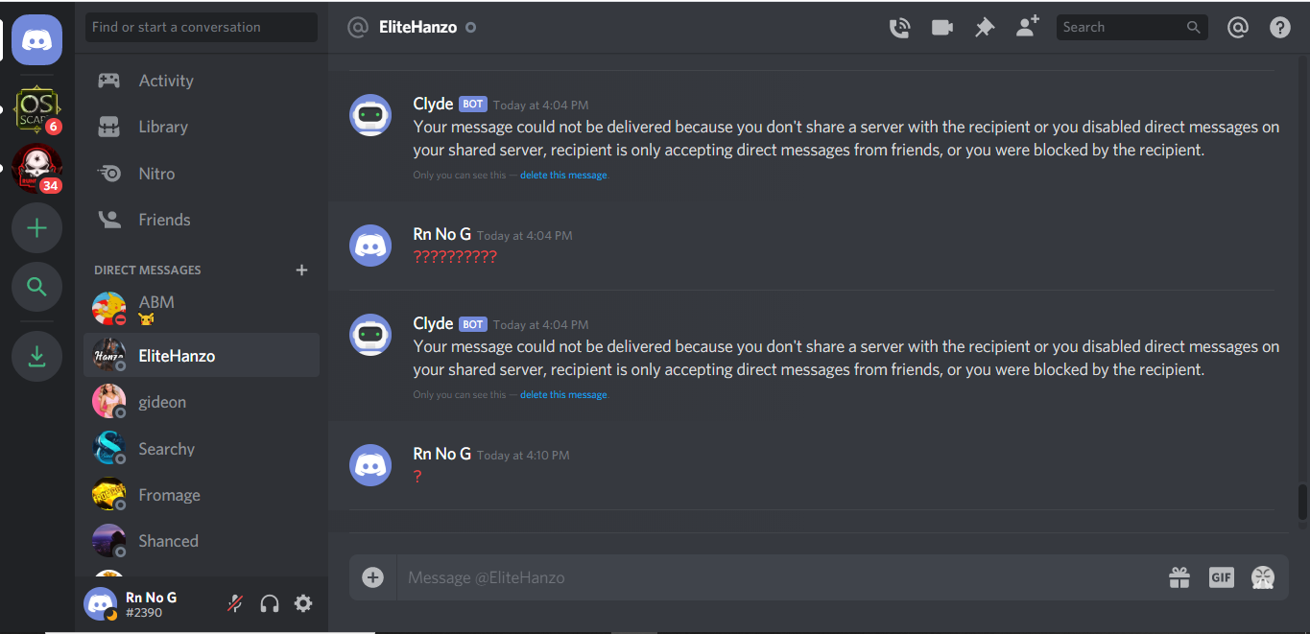1310x634 pixels.
Task: Start a voice call with EliteHanzo
Action: pos(899,28)
